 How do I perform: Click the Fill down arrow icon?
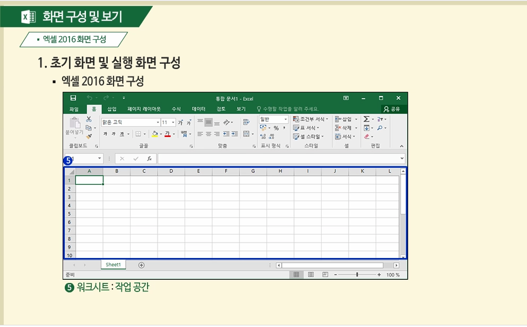click(x=366, y=128)
